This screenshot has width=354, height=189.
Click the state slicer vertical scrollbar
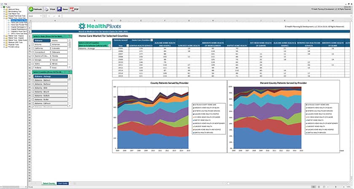point(70,54)
